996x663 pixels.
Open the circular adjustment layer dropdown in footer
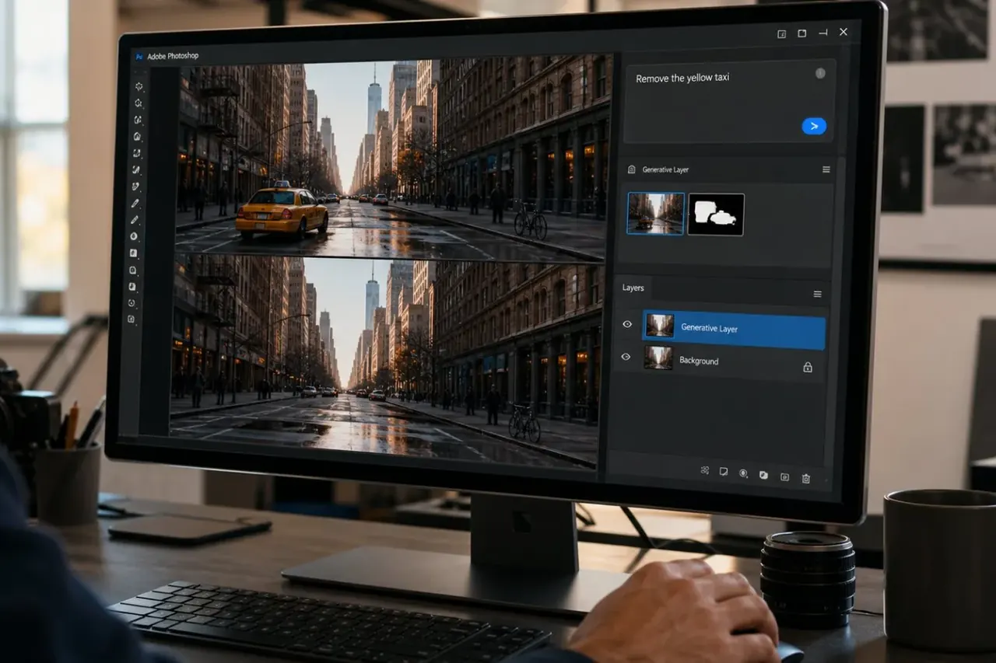[744, 473]
